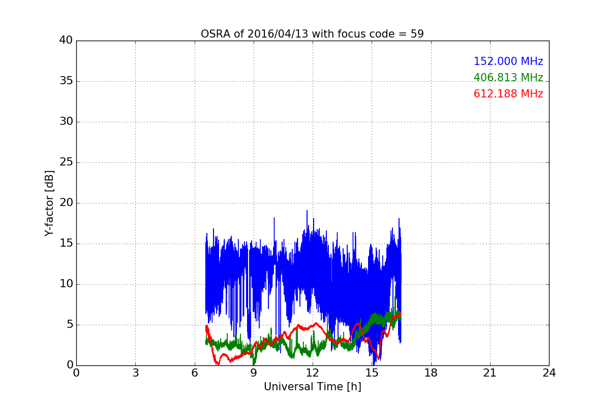Click the 'Y-factor [dB]' axis label

[x=49, y=203]
